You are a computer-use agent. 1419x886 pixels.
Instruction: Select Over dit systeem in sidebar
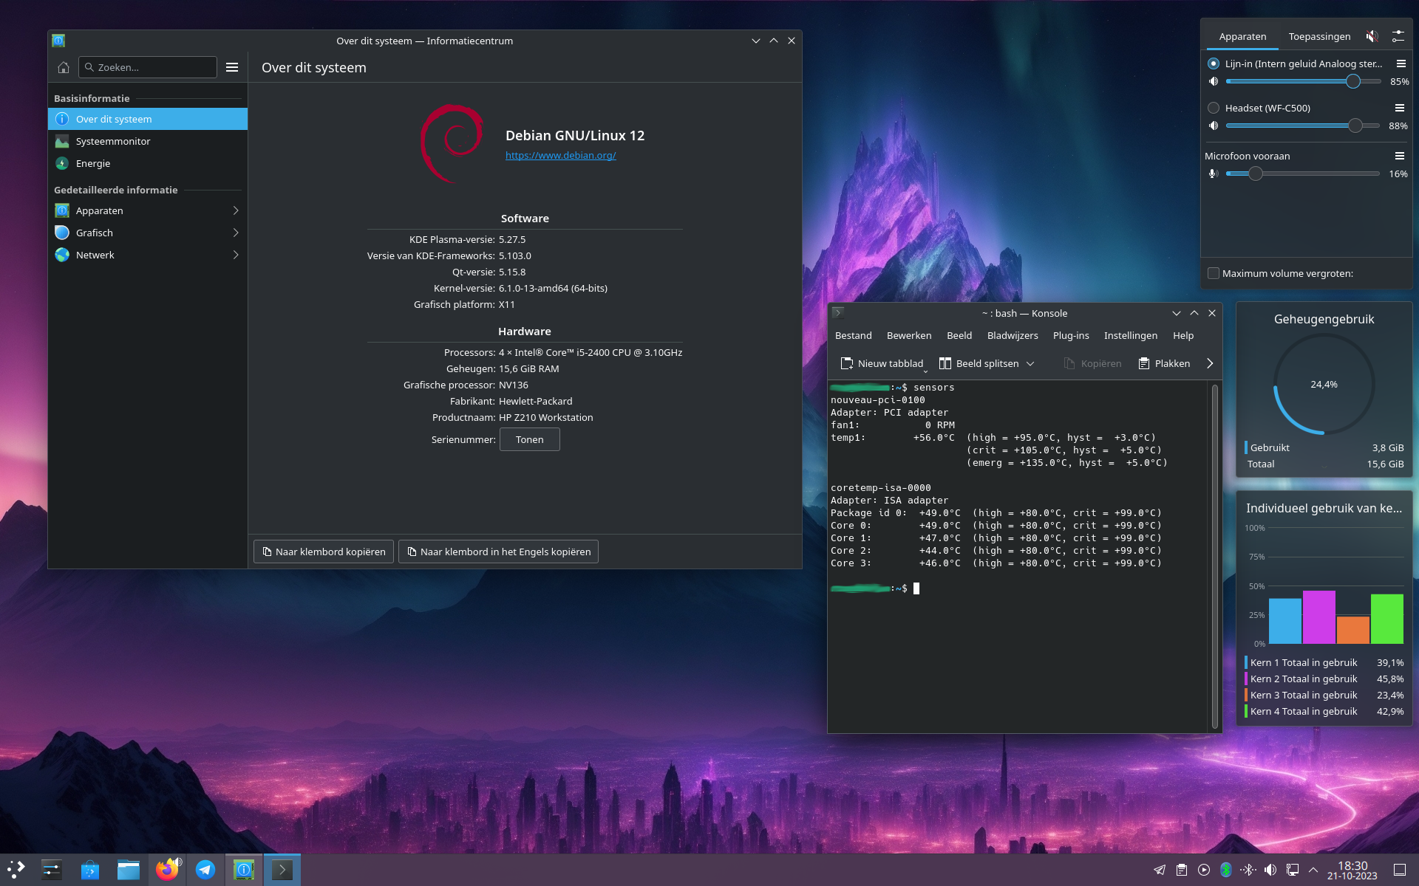(148, 119)
